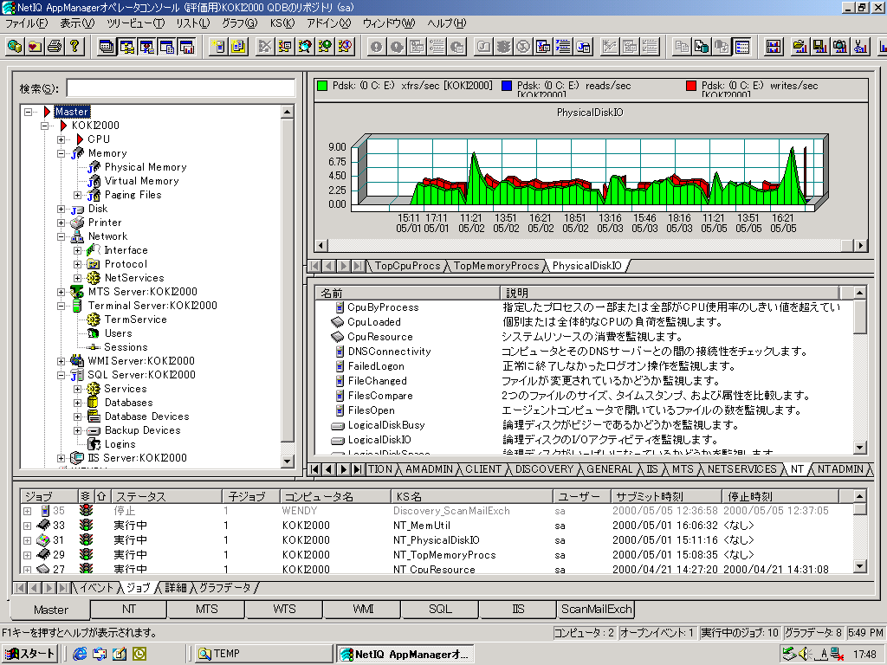887x665 pixels.
Task: Click the Logins icon under SQL Server
Action: [x=94, y=444]
